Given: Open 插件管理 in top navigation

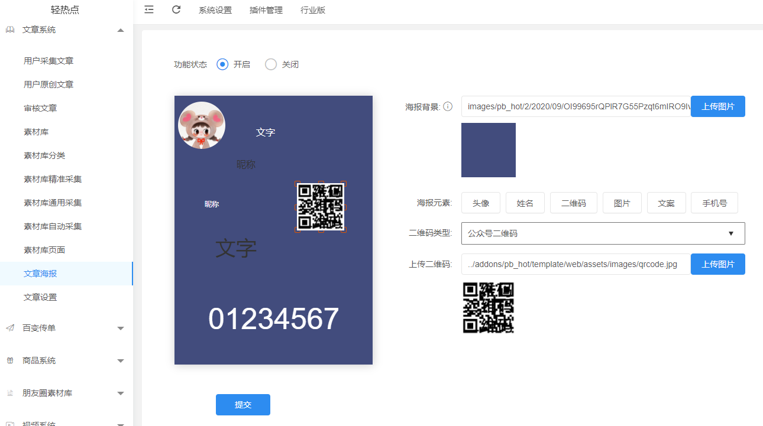Looking at the screenshot, I should coord(266,10).
